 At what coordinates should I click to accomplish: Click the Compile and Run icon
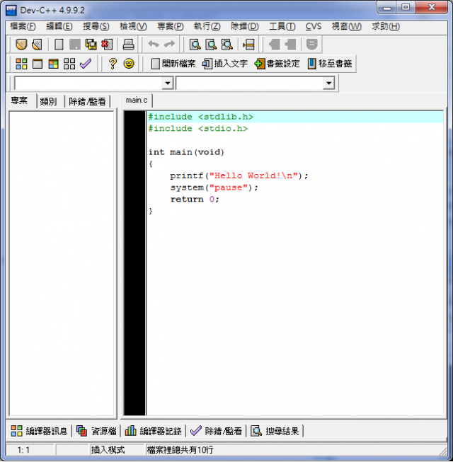tap(53, 64)
